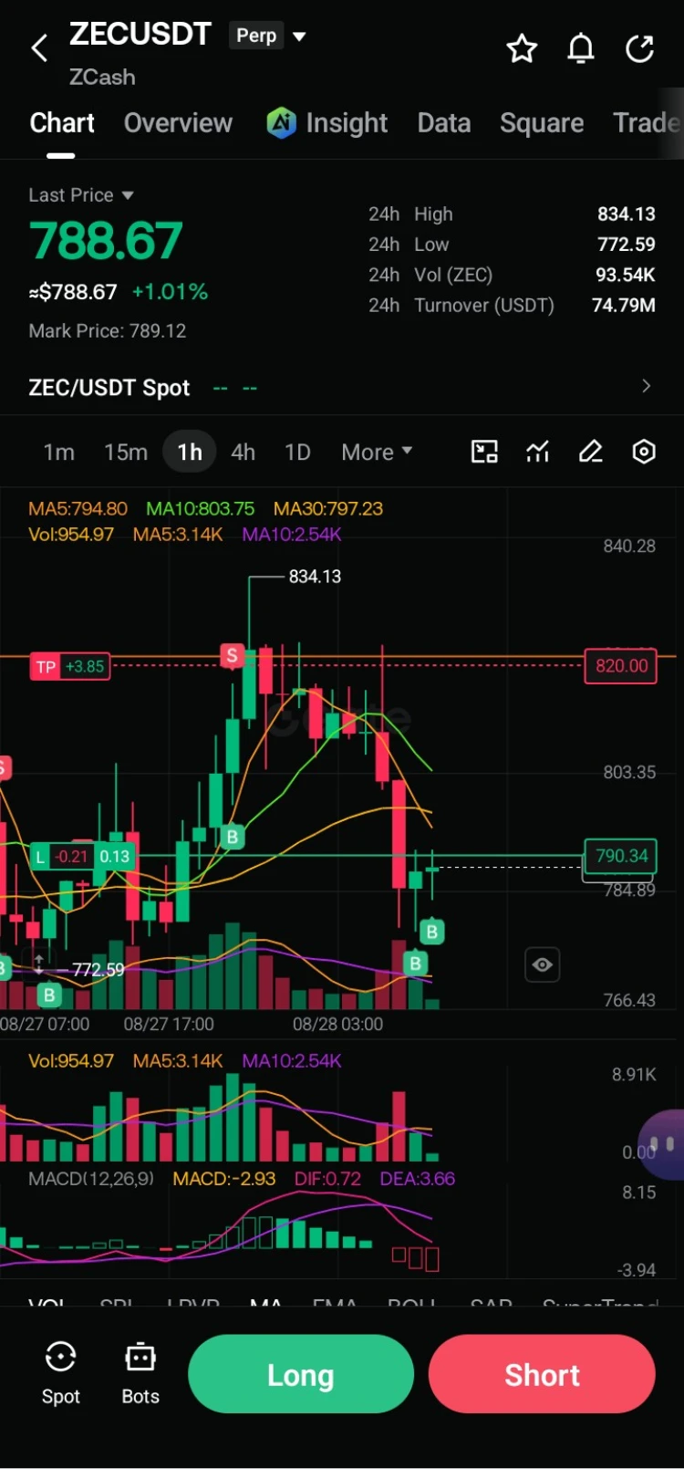Tap the 8.91K volume axis label
The image size is (684, 1469).
click(634, 1074)
